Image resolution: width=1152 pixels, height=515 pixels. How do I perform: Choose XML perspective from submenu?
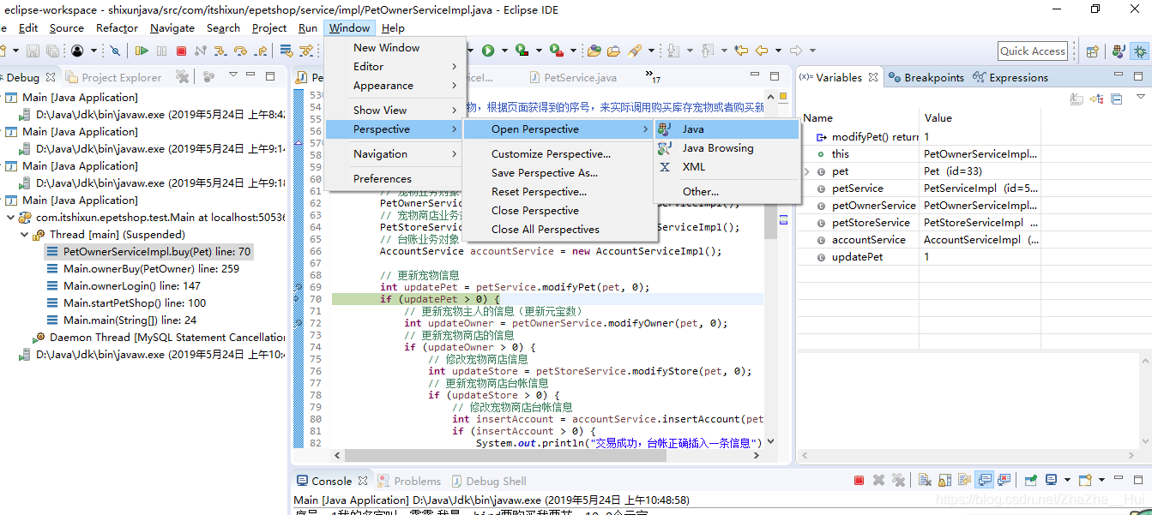[x=727, y=166]
